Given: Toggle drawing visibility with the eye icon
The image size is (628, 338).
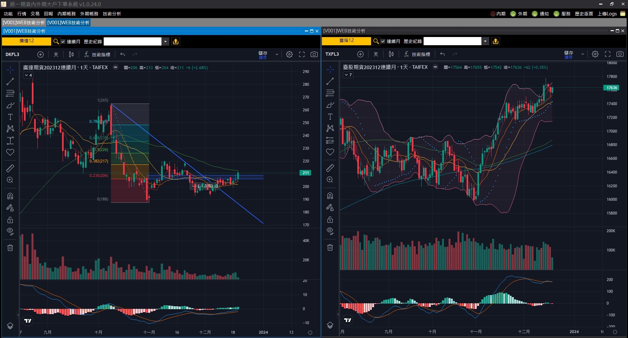Looking at the screenshot, I should pos(10,232).
